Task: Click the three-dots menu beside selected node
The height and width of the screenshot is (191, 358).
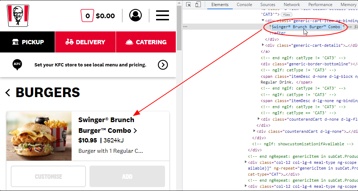Action: (x=185, y=27)
